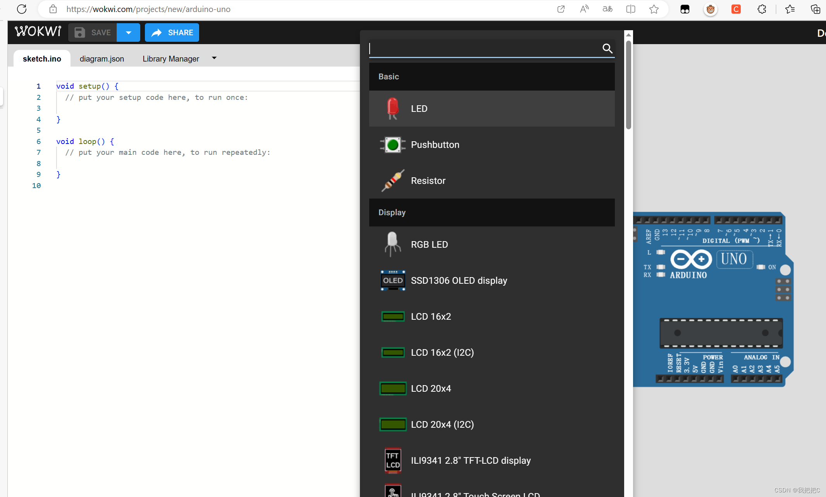Open the Library Manager tab
The image size is (826, 497).
coord(171,59)
